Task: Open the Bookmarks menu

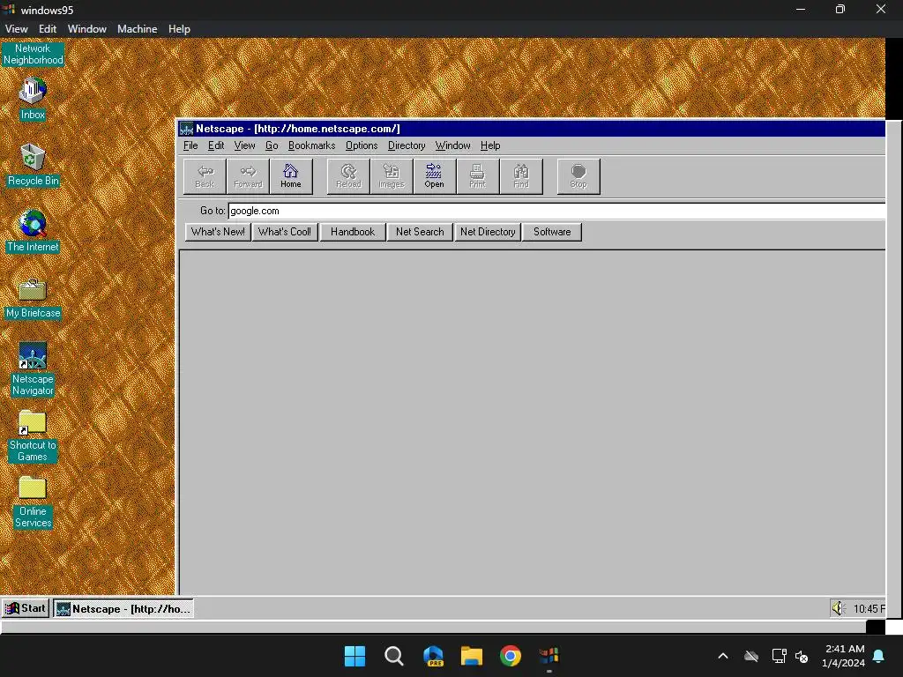Action: click(x=311, y=145)
